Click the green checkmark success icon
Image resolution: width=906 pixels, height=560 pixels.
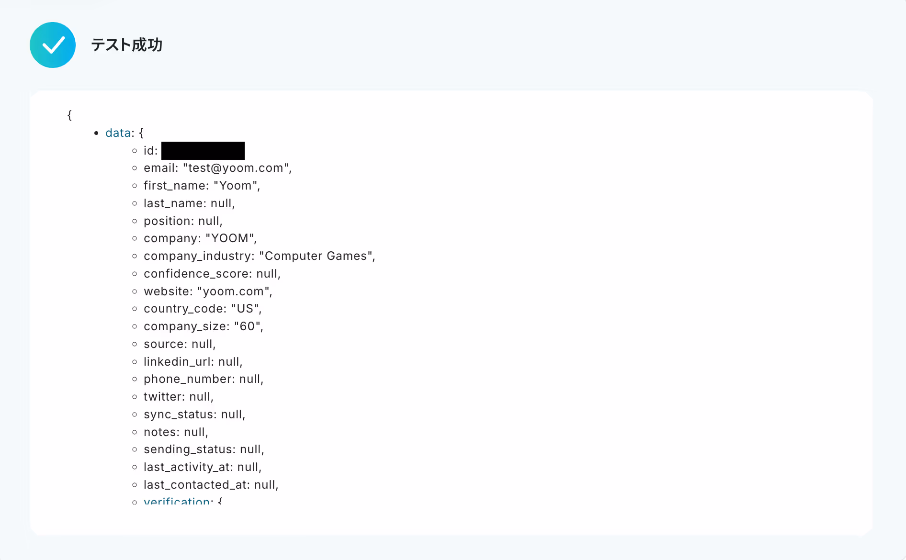click(x=53, y=45)
